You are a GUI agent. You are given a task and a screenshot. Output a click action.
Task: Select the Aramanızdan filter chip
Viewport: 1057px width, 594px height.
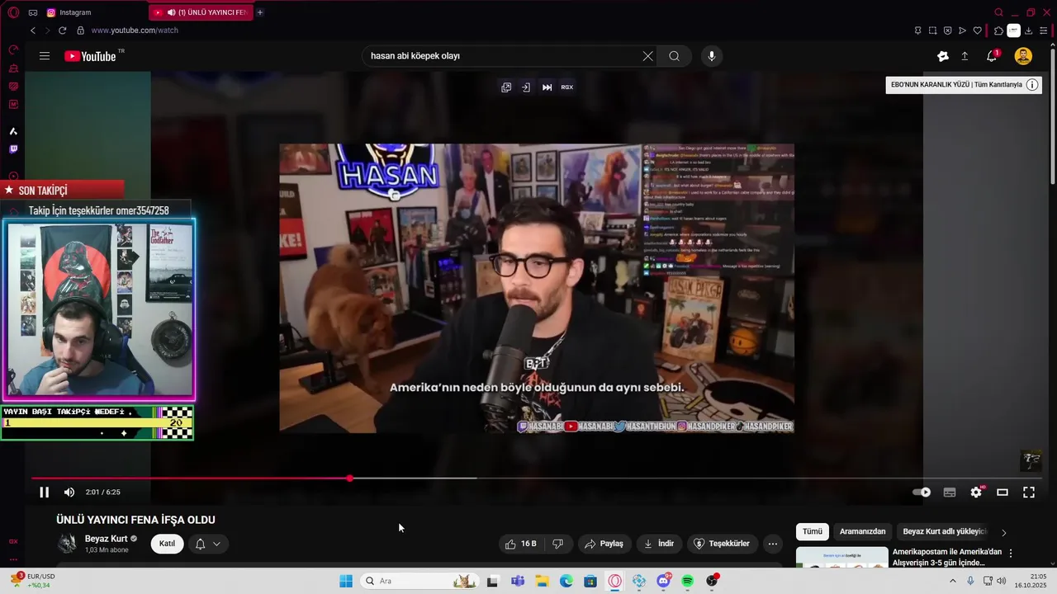coord(862,532)
